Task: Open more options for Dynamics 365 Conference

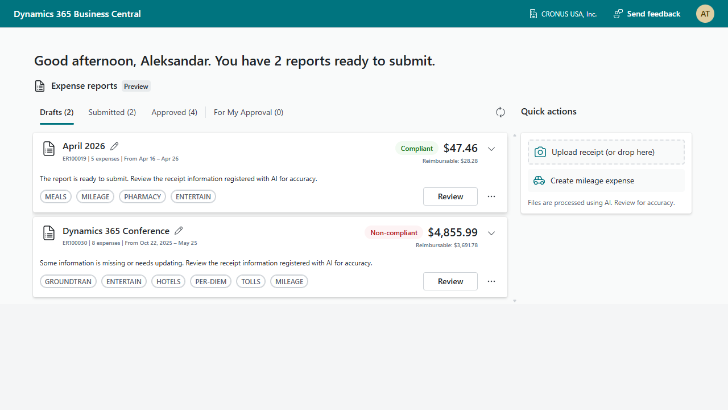Action: pyautogui.click(x=491, y=281)
